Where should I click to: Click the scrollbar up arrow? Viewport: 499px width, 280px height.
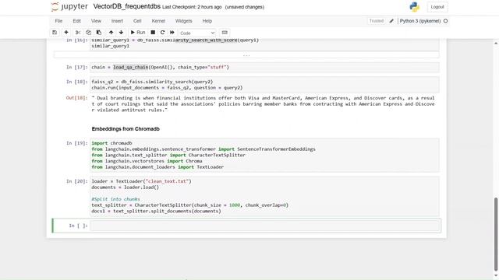coord(496,44)
